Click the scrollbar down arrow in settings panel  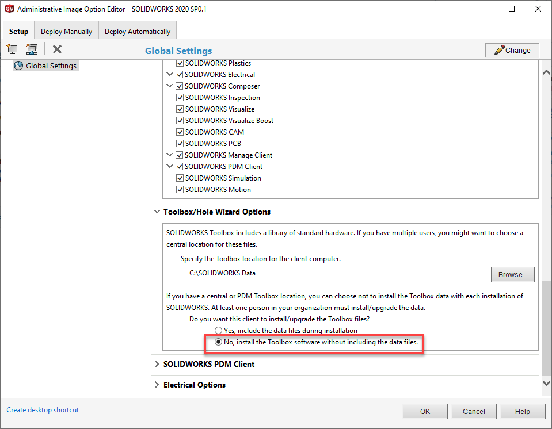(x=546, y=383)
